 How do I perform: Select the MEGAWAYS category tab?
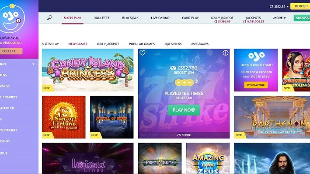200,44
